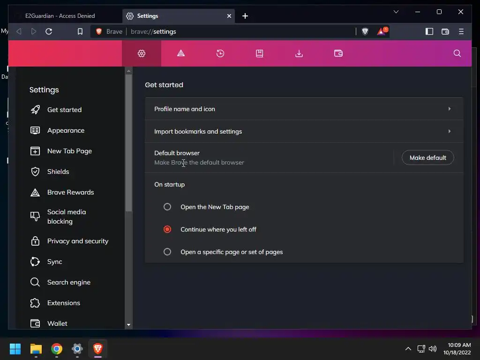
Task: Open Extensions settings section
Action: 64,303
